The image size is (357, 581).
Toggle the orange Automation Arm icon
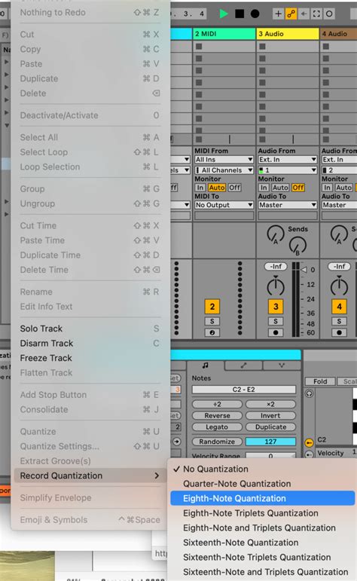coord(291,14)
